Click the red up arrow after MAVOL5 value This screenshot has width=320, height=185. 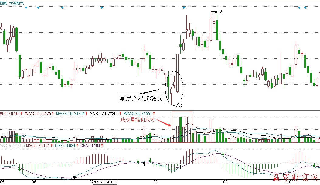[53, 114]
